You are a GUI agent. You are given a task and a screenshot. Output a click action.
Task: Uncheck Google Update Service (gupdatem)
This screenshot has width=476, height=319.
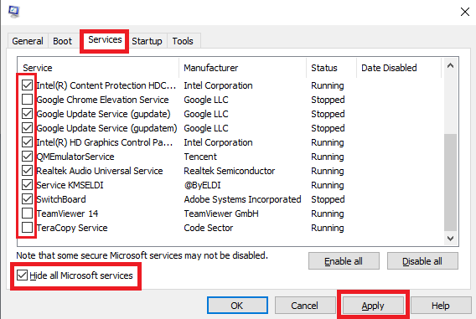coord(28,128)
